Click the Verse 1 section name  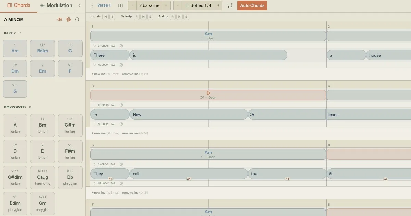pyautogui.click(x=104, y=5)
